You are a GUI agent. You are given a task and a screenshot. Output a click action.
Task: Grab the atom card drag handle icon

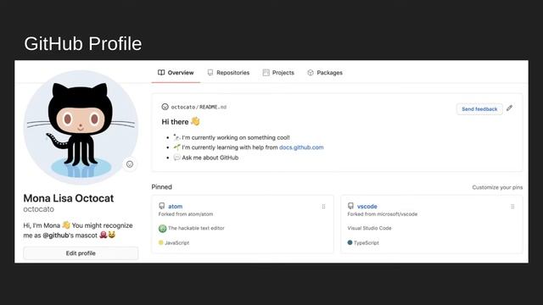point(324,207)
